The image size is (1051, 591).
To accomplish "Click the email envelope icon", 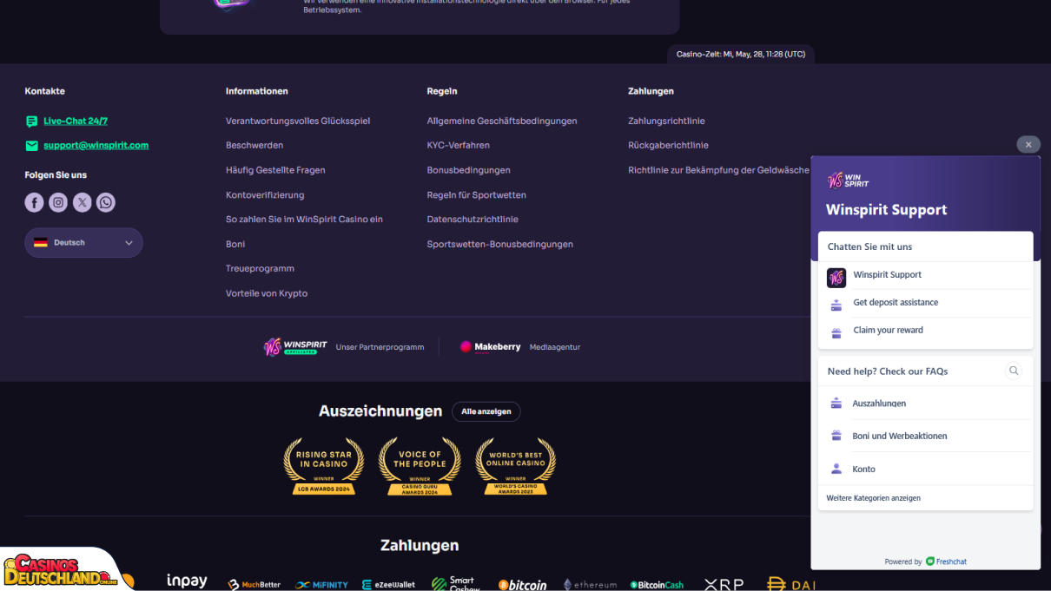I will [31, 146].
